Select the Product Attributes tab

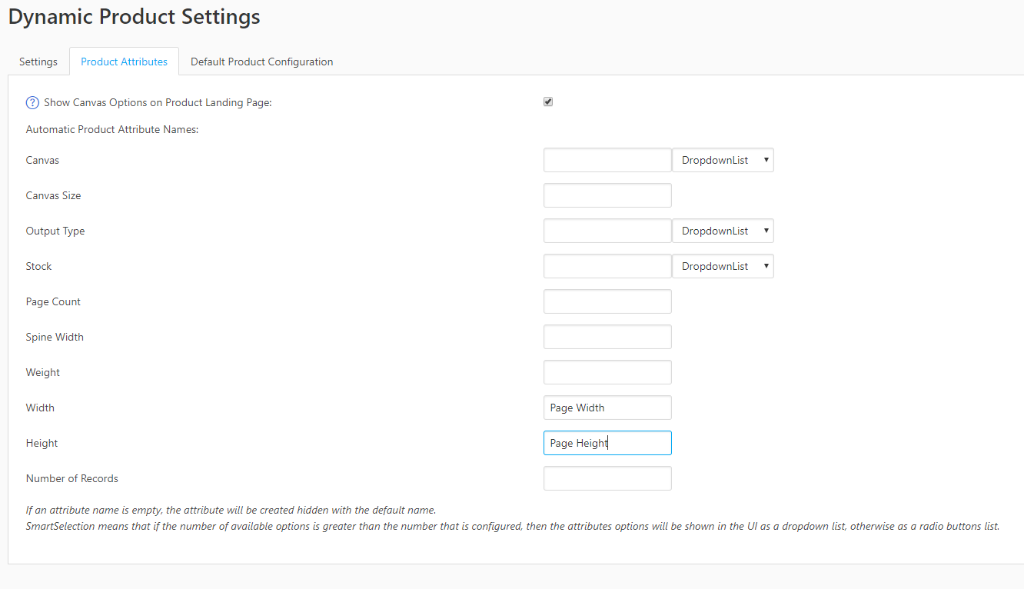[124, 62]
